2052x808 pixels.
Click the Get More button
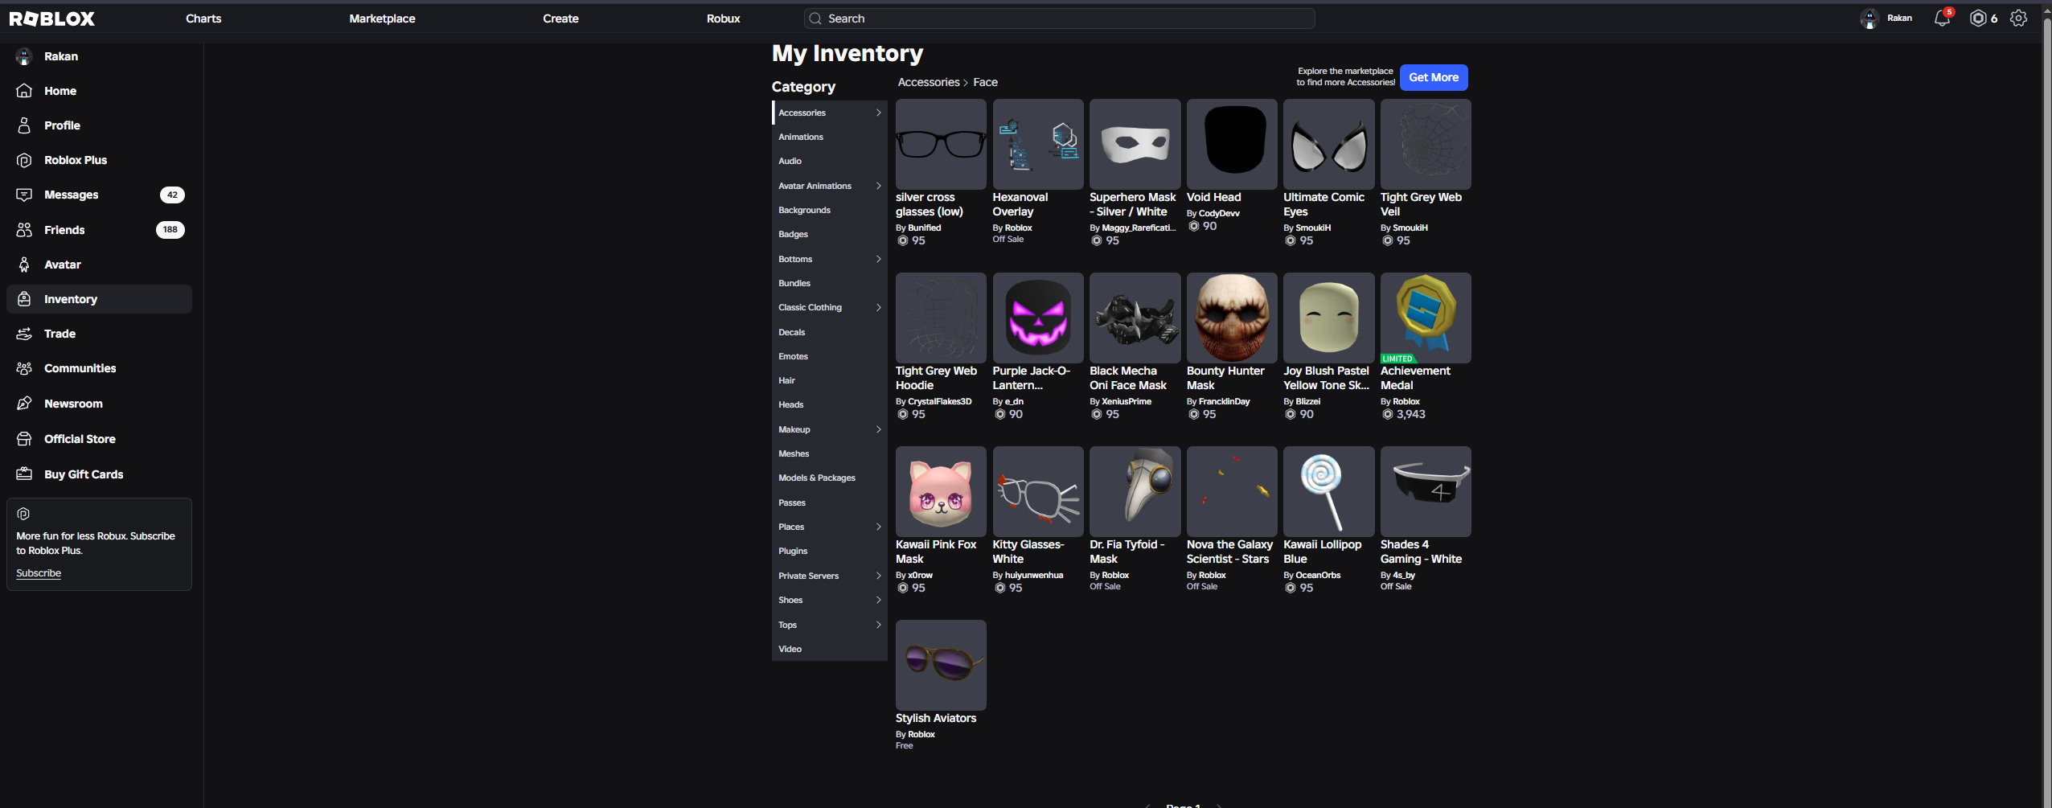[x=1434, y=77]
